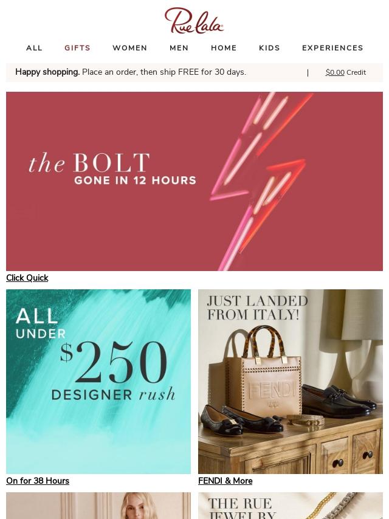This screenshot has width=389, height=519.
Task: Open the blonde model promo image
Action: tap(98, 506)
